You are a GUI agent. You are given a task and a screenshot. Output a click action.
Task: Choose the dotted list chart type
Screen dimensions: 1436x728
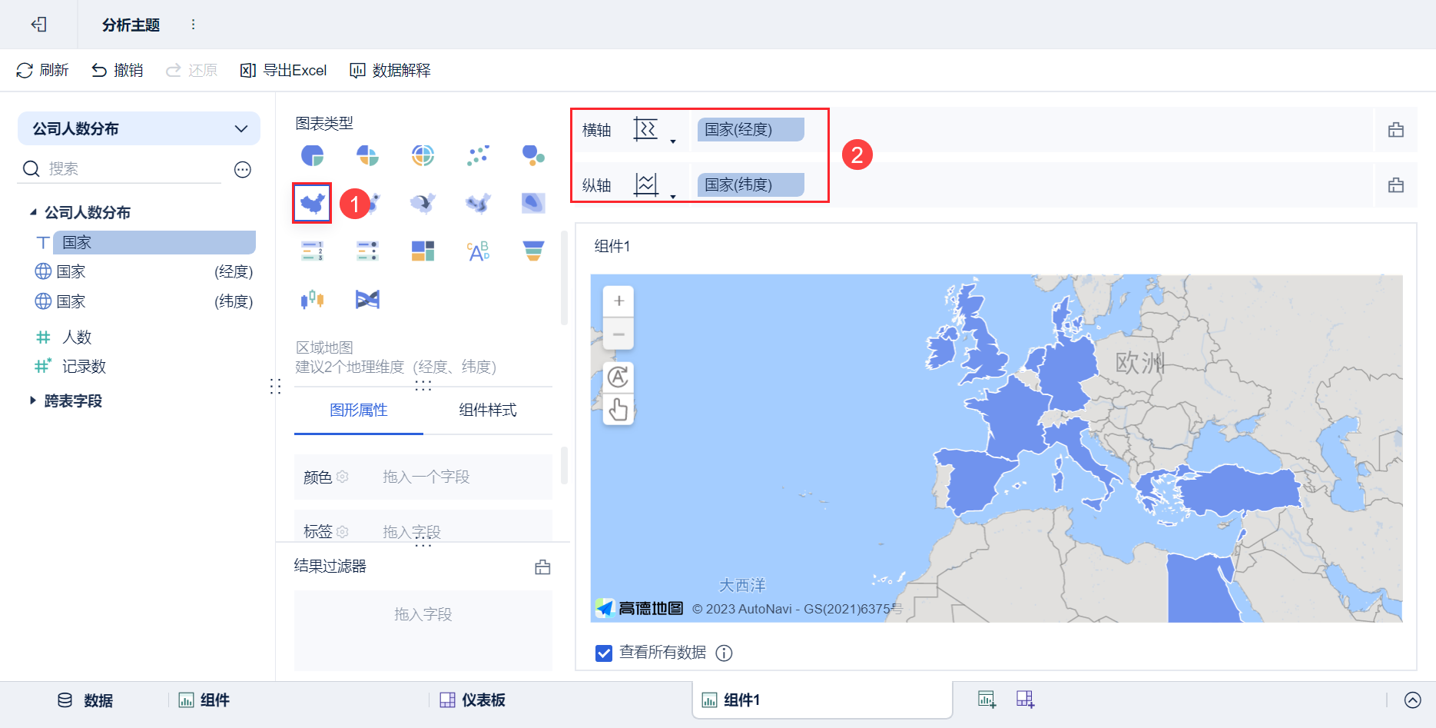point(367,251)
